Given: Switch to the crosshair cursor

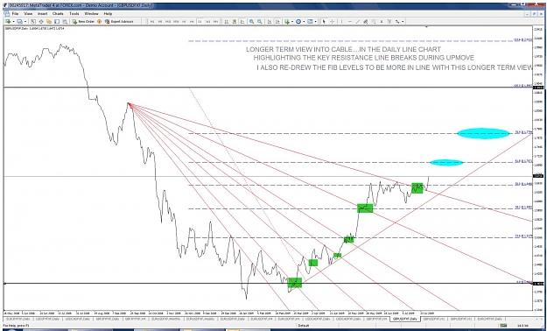Looking at the screenshot, I should click(x=332, y=21).
